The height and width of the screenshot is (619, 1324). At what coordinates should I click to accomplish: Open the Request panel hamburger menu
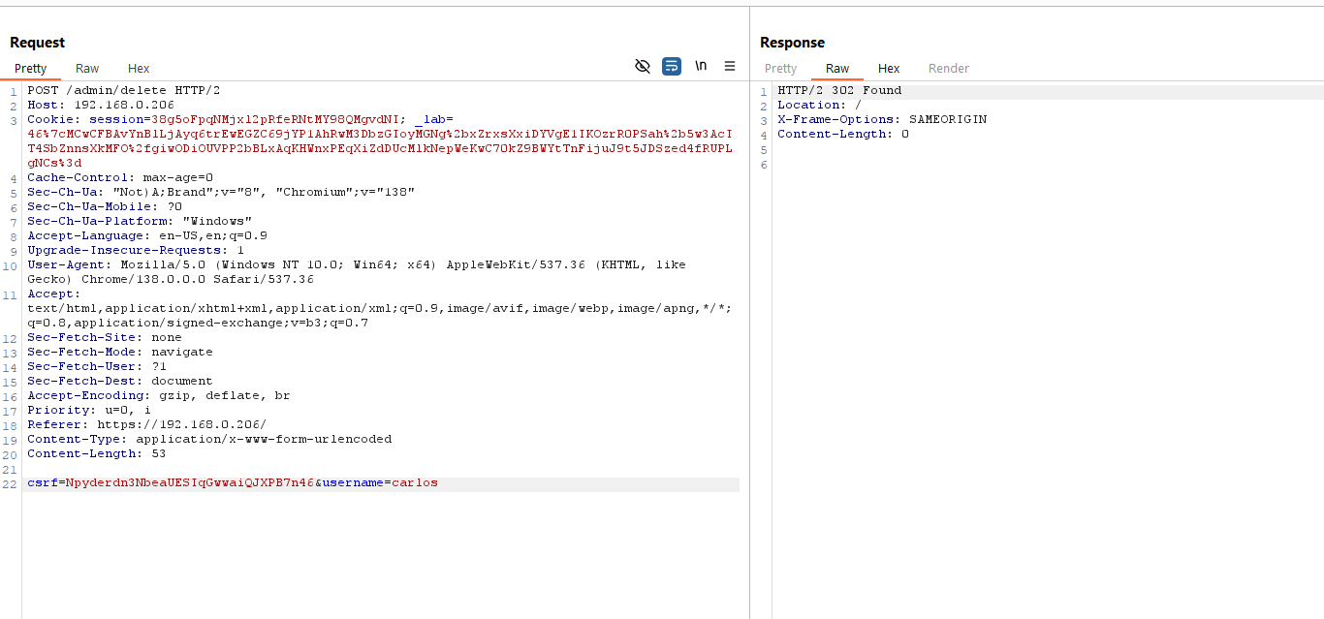(730, 66)
